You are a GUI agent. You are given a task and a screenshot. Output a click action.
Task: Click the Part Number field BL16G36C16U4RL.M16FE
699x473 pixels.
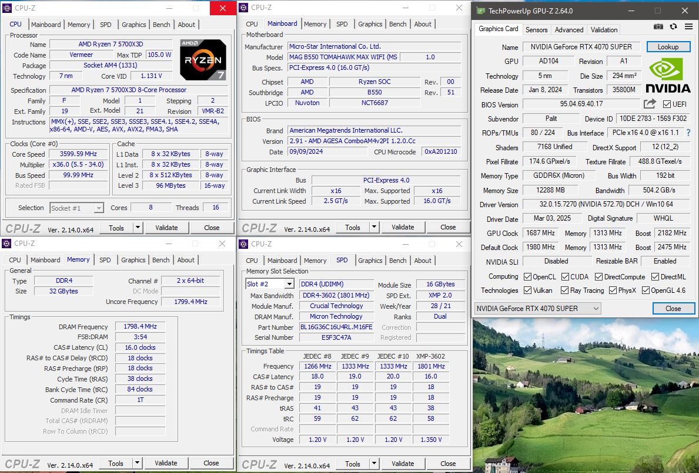pyautogui.click(x=336, y=327)
